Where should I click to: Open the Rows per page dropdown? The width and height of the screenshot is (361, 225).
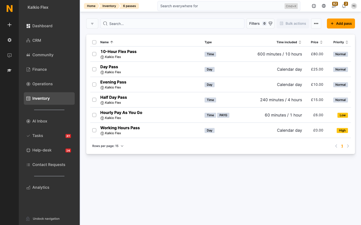click(108, 146)
